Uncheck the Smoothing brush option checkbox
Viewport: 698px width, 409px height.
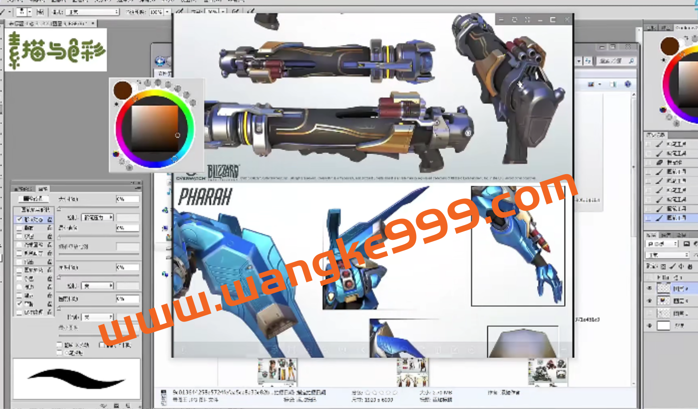pos(19,304)
